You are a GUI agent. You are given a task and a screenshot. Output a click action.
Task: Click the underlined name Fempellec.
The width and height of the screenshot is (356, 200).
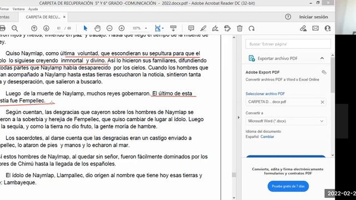(x=32, y=101)
